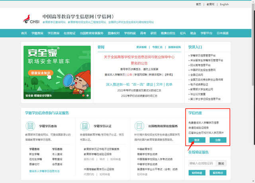Open the 第二学士学位招生信息平台 quick link
This screenshot has height=183, width=255.
tap(206, 99)
